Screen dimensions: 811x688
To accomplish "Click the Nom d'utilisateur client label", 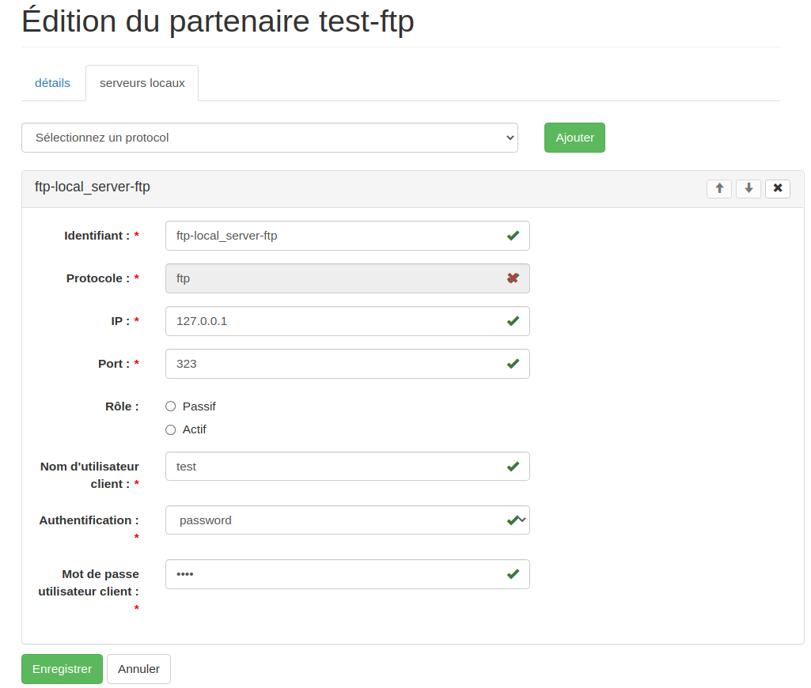I will [89, 475].
